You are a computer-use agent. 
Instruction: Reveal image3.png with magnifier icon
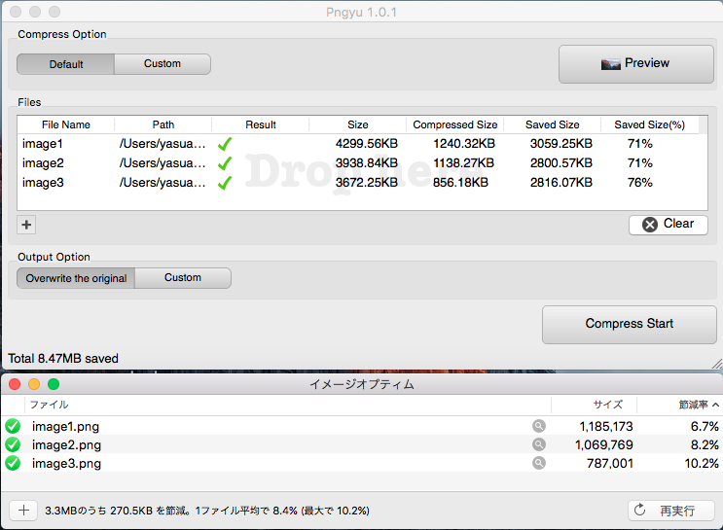pyautogui.click(x=538, y=463)
